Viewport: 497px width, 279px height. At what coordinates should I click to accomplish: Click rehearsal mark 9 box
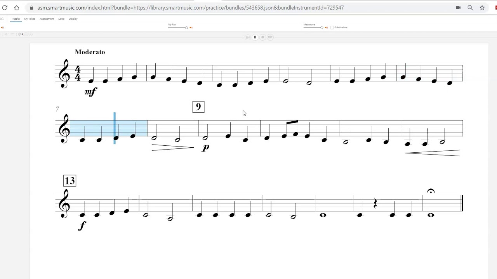[x=198, y=107]
